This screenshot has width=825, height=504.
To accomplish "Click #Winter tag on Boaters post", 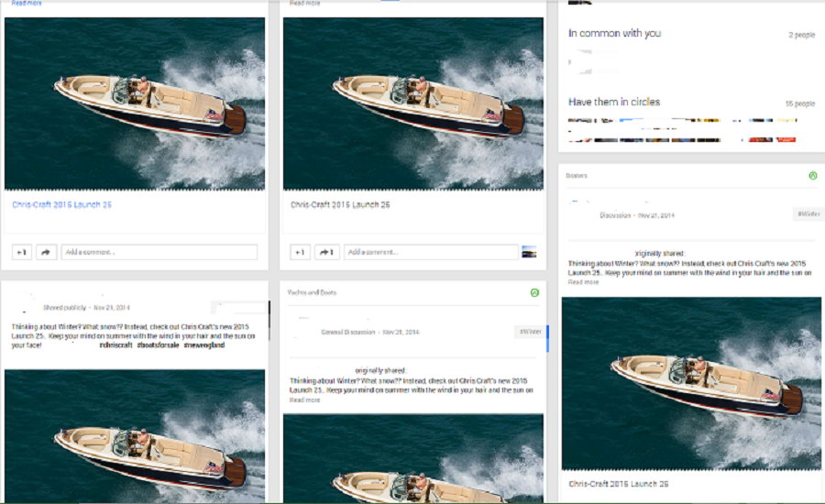I will click(808, 214).
